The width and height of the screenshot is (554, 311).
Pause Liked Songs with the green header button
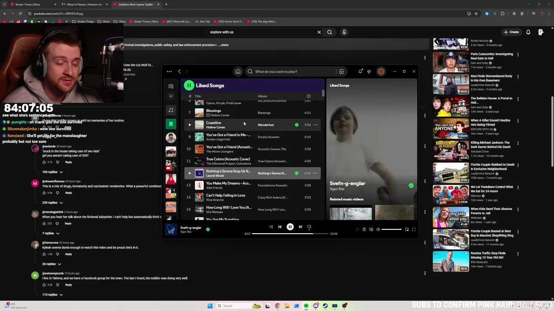(x=189, y=86)
